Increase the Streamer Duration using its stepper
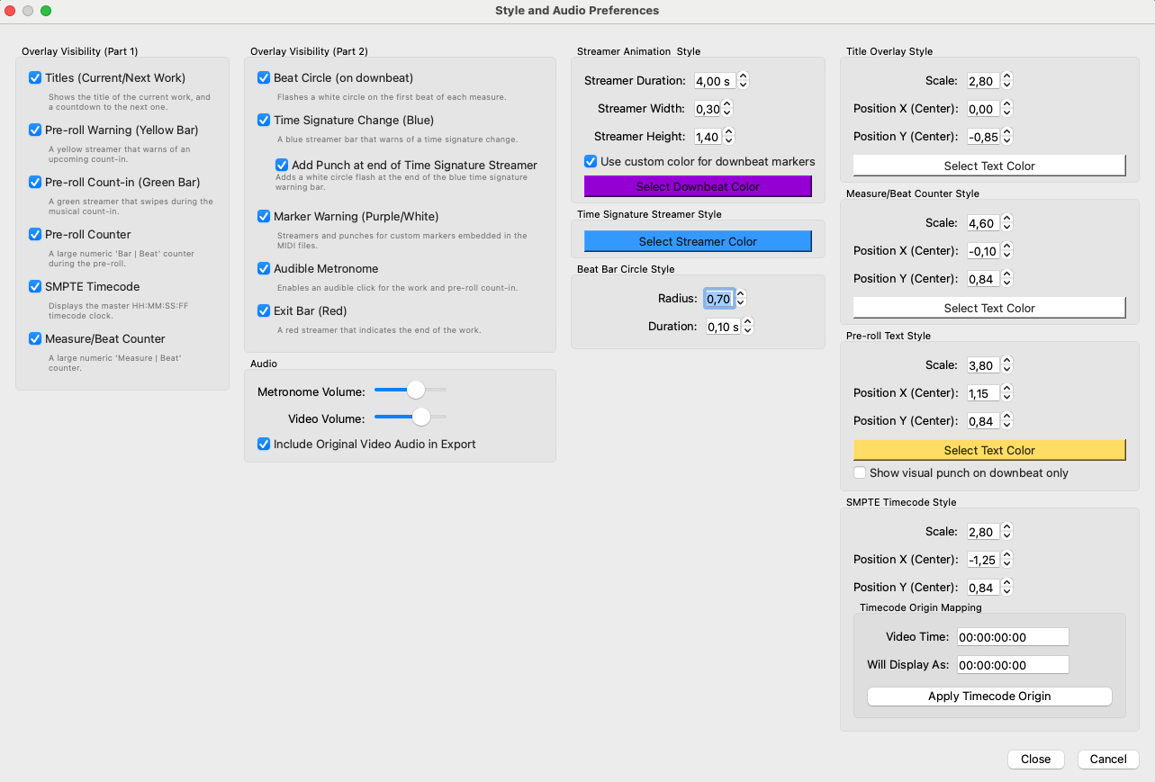1155x782 pixels. (743, 76)
